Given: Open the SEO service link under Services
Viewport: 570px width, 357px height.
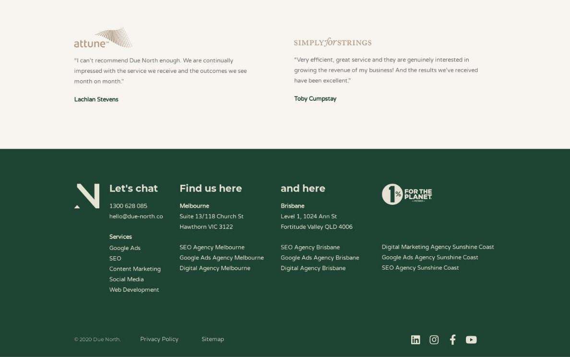Looking at the screenshot, I should (115, 259).
